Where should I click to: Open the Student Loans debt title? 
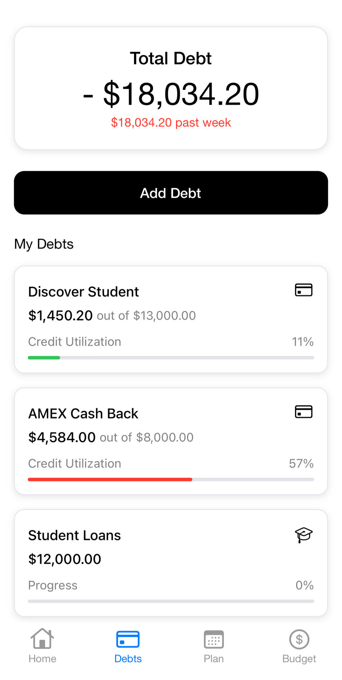point(74,535)
